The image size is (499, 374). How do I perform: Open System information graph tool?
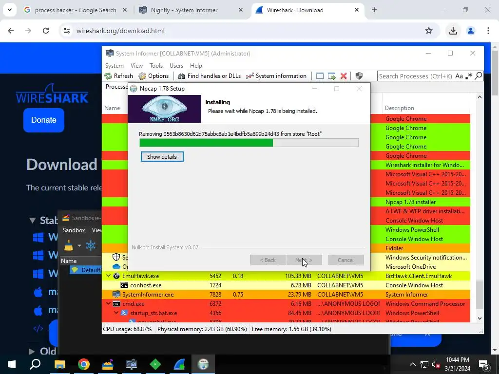(250, 76)
